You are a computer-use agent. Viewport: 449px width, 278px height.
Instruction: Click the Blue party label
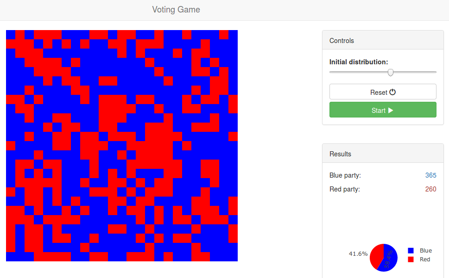345,175
